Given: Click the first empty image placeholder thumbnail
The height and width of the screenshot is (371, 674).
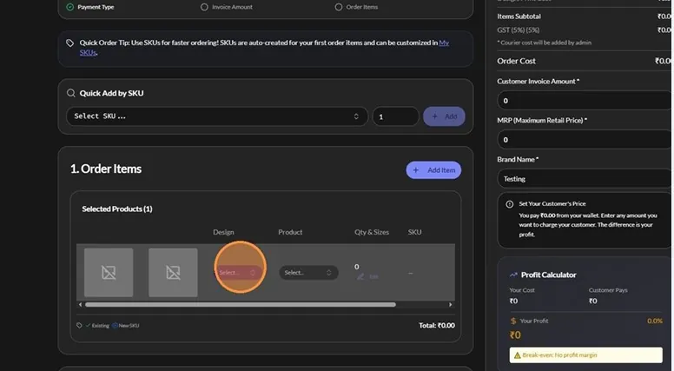Looking at the screenshot, I should tap(109, 272).
